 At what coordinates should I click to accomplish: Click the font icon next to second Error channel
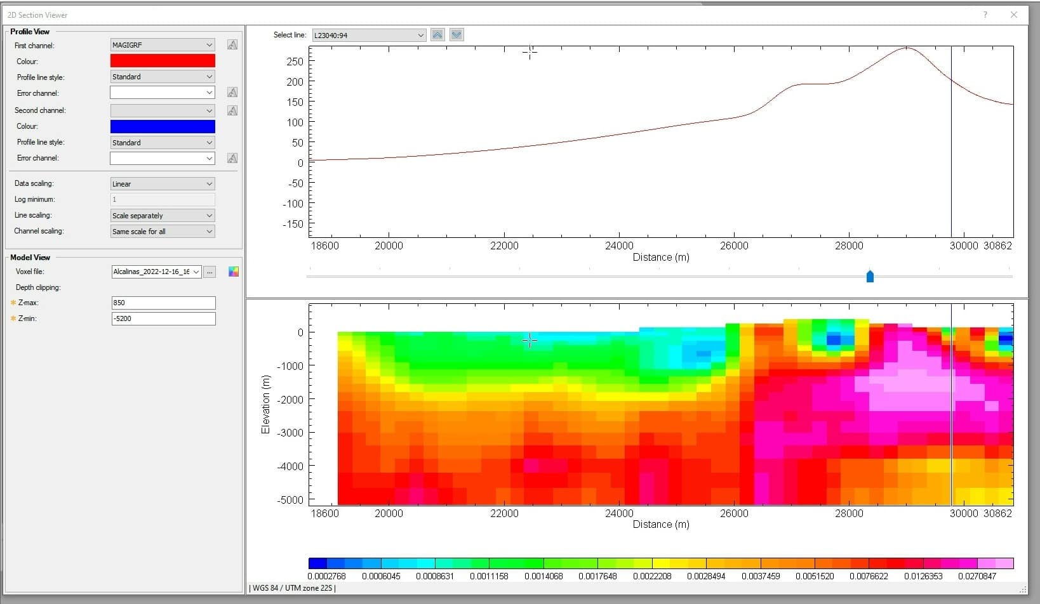click(x=232, y=158)
